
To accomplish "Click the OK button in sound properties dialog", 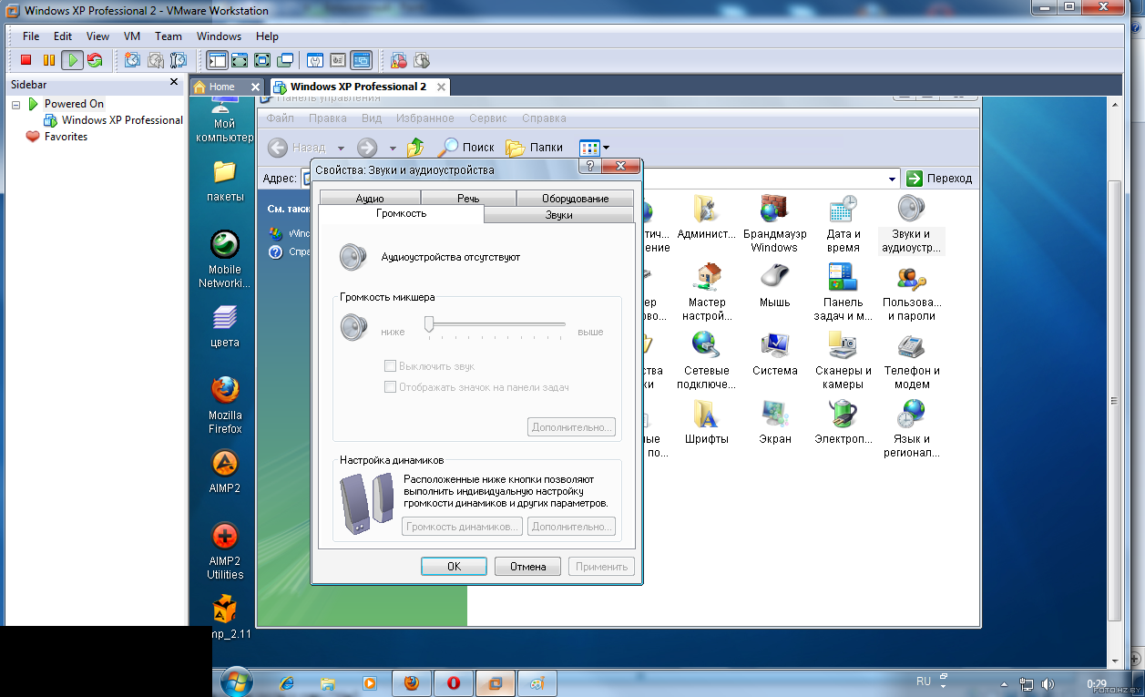I will click(x=454, y=567).
